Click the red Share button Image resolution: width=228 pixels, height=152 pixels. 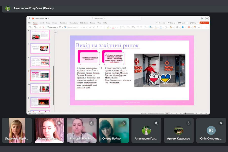pos(204,23)
